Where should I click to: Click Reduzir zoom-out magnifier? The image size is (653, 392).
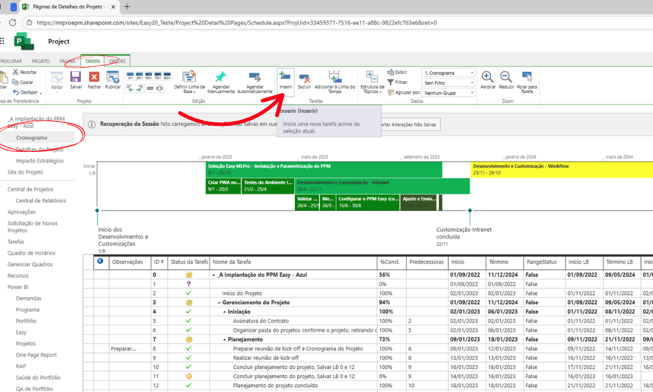(506, 77)
